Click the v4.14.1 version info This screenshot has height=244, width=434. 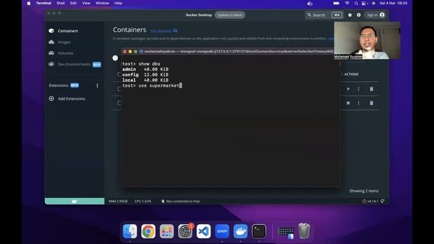point(370,201)
